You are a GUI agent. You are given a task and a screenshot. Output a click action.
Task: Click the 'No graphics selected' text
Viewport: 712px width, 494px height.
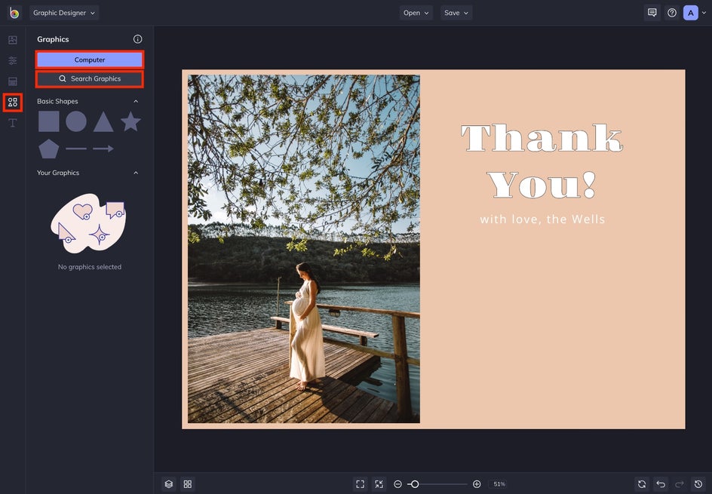coord(90,267)
